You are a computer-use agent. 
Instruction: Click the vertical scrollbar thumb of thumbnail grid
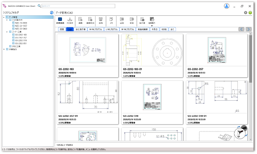point(251,59)
